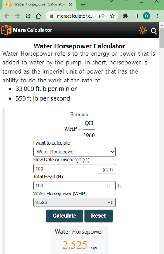Image resolution: width=164 pixels, height=254 pixels.
Task: Click the Calculate button
Action: click(x=65, y=216)
